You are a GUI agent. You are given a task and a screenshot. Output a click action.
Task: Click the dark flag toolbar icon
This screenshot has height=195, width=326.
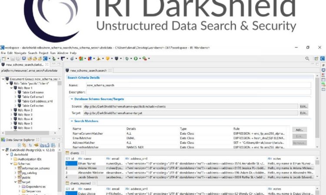pyautogui.click(x=63, y=58)
